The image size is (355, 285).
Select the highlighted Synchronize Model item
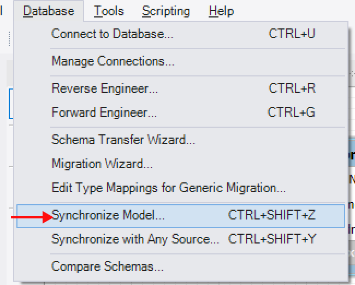pyautogui.click(x=181, y=216)
